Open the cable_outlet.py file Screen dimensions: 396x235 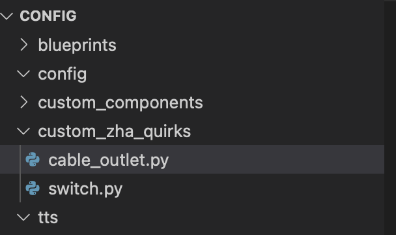pyautogui.click(x=108, y=161)
